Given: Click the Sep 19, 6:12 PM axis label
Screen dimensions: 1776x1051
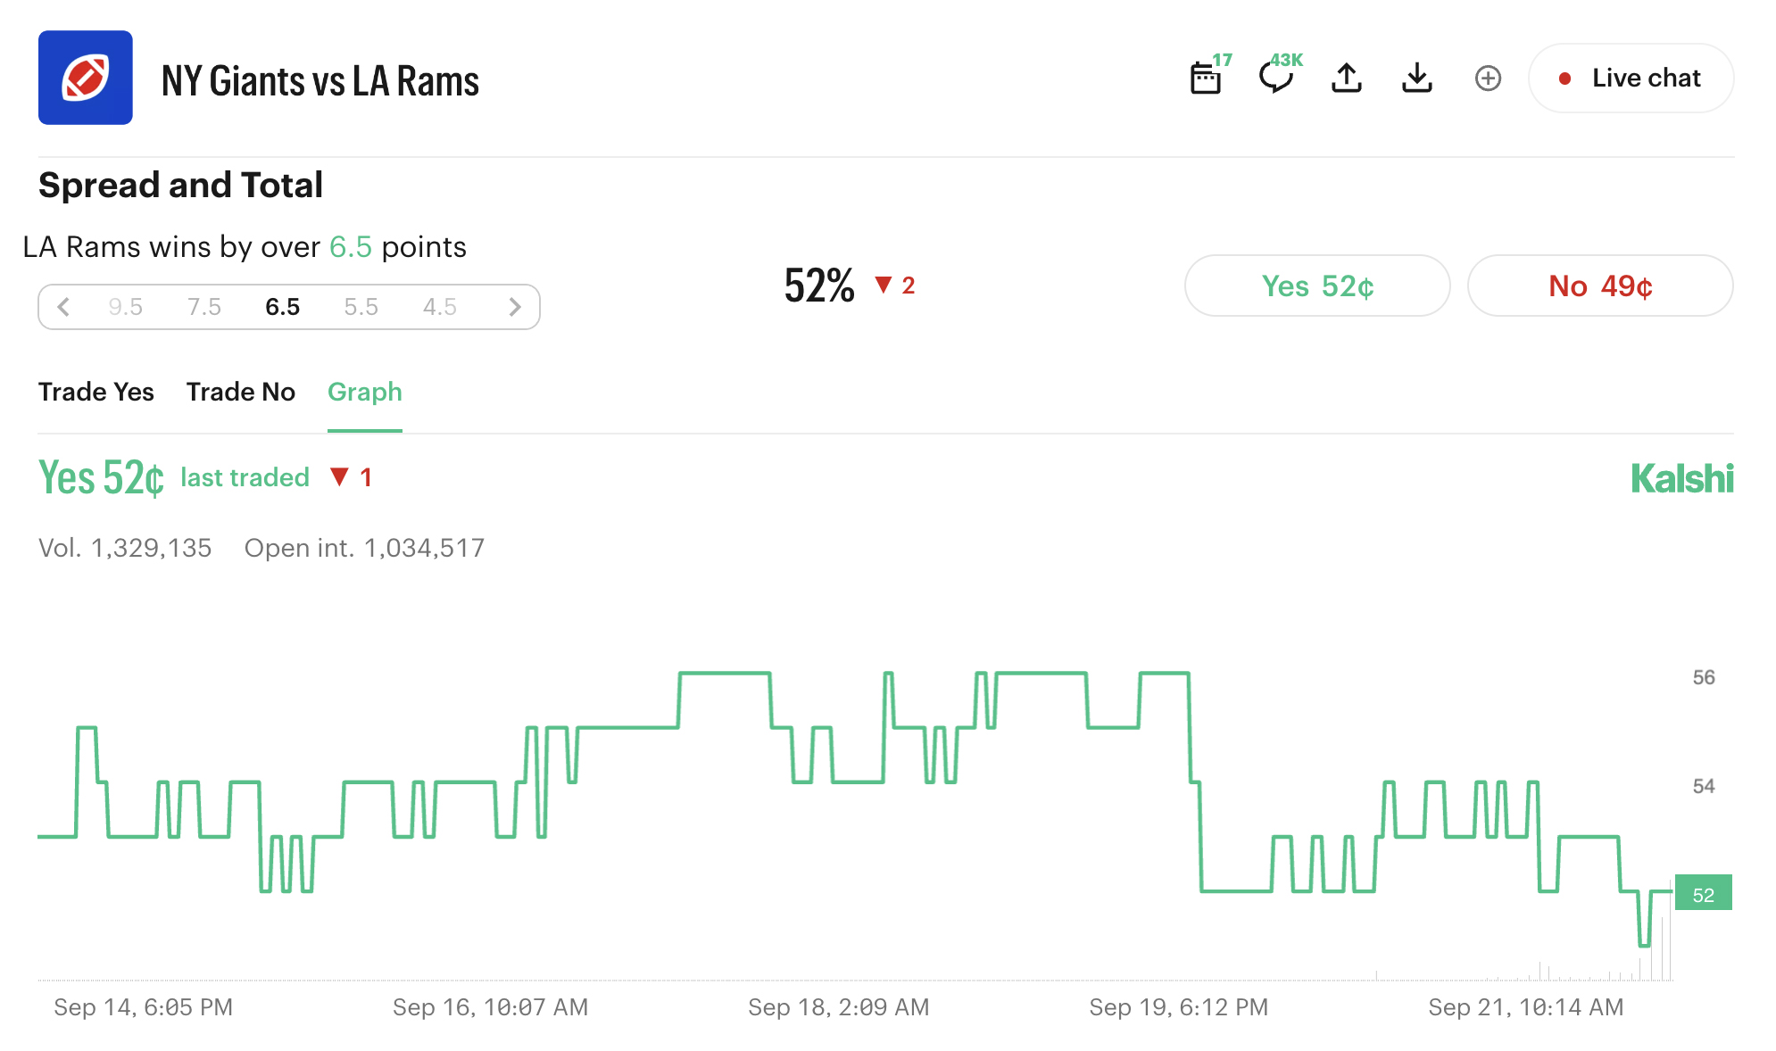Looking at the screenshot, I should 1179,1007.
